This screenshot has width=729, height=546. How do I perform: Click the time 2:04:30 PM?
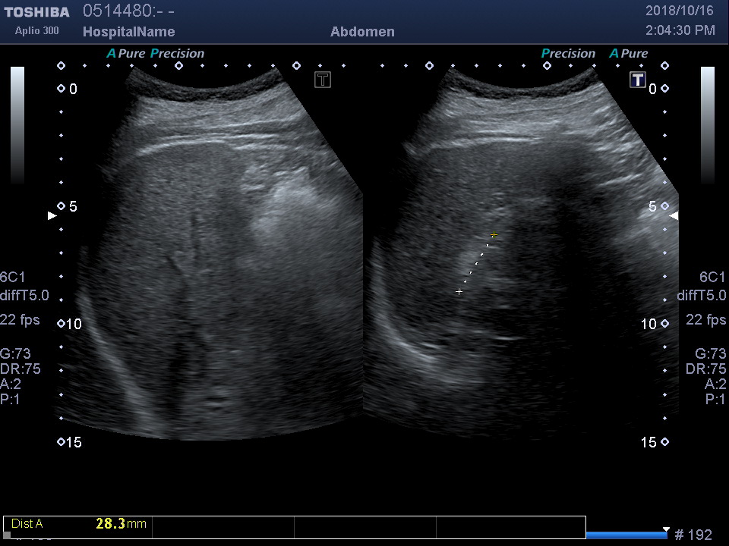click(680, 30)
